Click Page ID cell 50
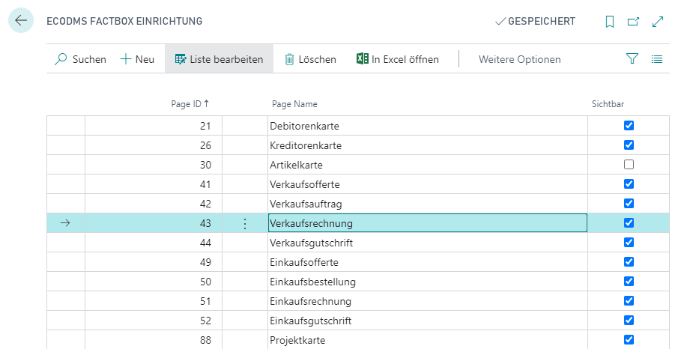 tap(153, 282)
